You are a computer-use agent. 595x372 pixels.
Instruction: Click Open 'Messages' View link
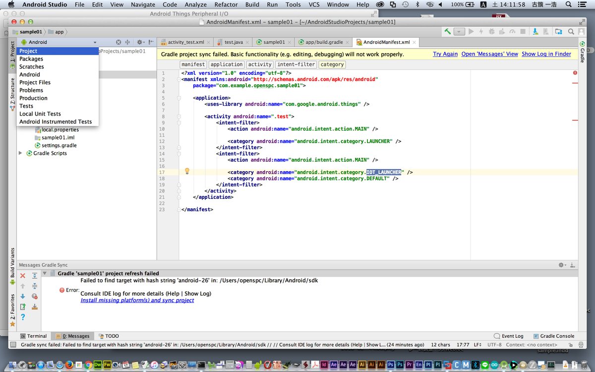coord(489,54)
